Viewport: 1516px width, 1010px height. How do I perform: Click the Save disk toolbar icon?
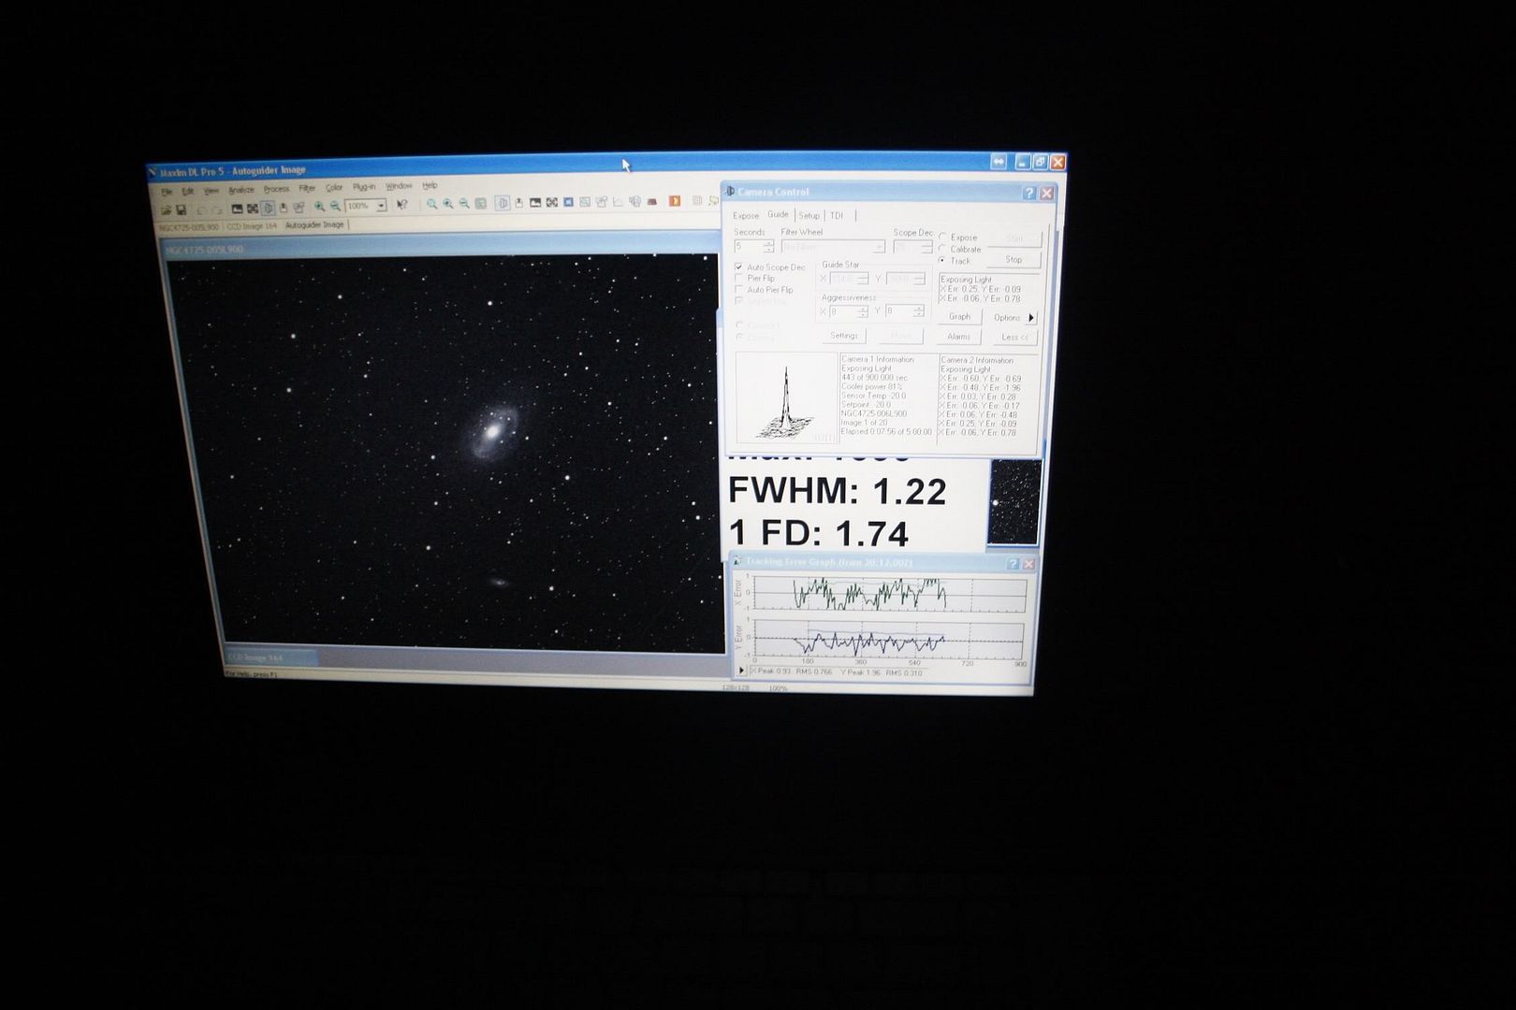pos(181,210)
